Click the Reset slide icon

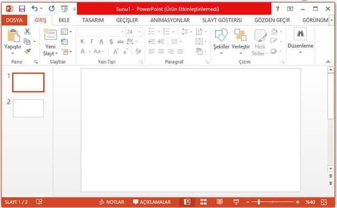pyautogui.click(x=64, y=42)
